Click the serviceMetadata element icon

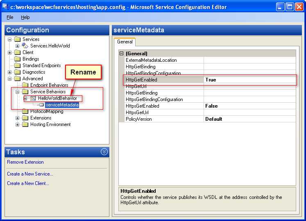pyautogui.click(x=41, y=105)
